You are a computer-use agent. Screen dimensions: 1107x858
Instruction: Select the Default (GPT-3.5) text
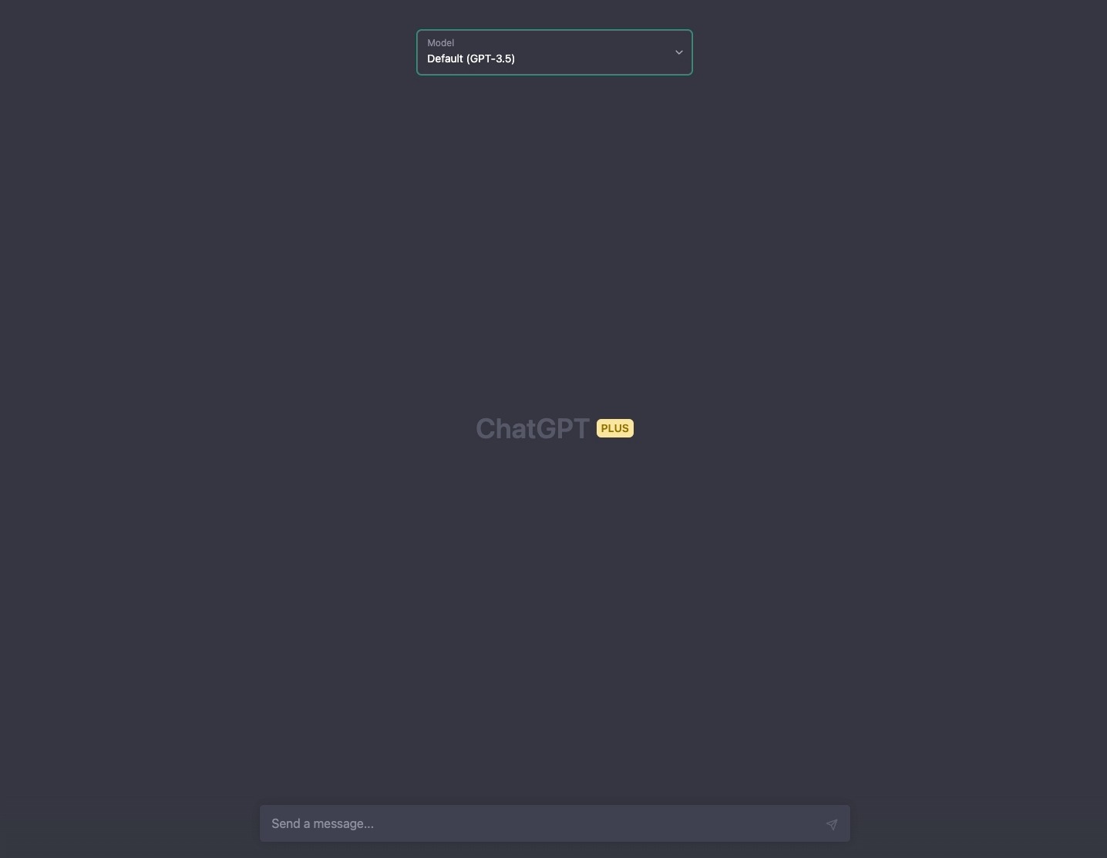(x=471, y=59)
